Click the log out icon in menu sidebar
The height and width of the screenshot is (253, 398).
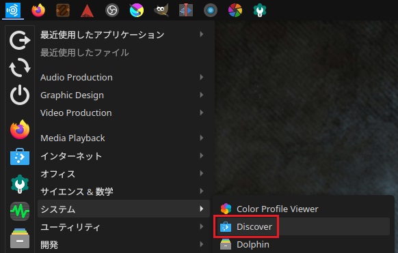(20, 40)
